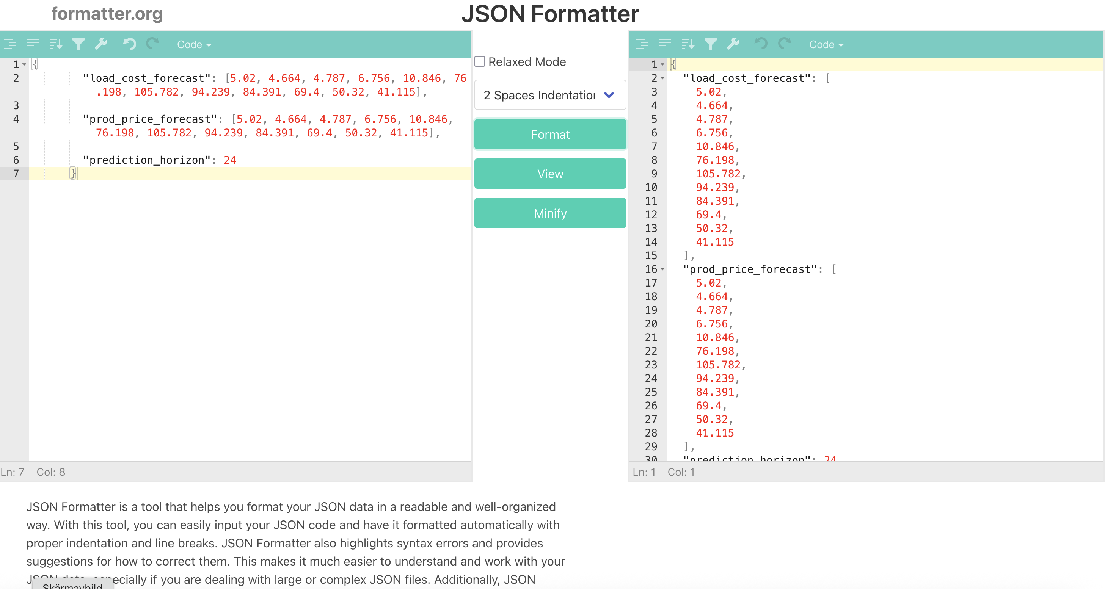Click redo icon in right editor
The width and height of the screenshot is (1105, 589).
pyautogui.click(x=785, y=44)
